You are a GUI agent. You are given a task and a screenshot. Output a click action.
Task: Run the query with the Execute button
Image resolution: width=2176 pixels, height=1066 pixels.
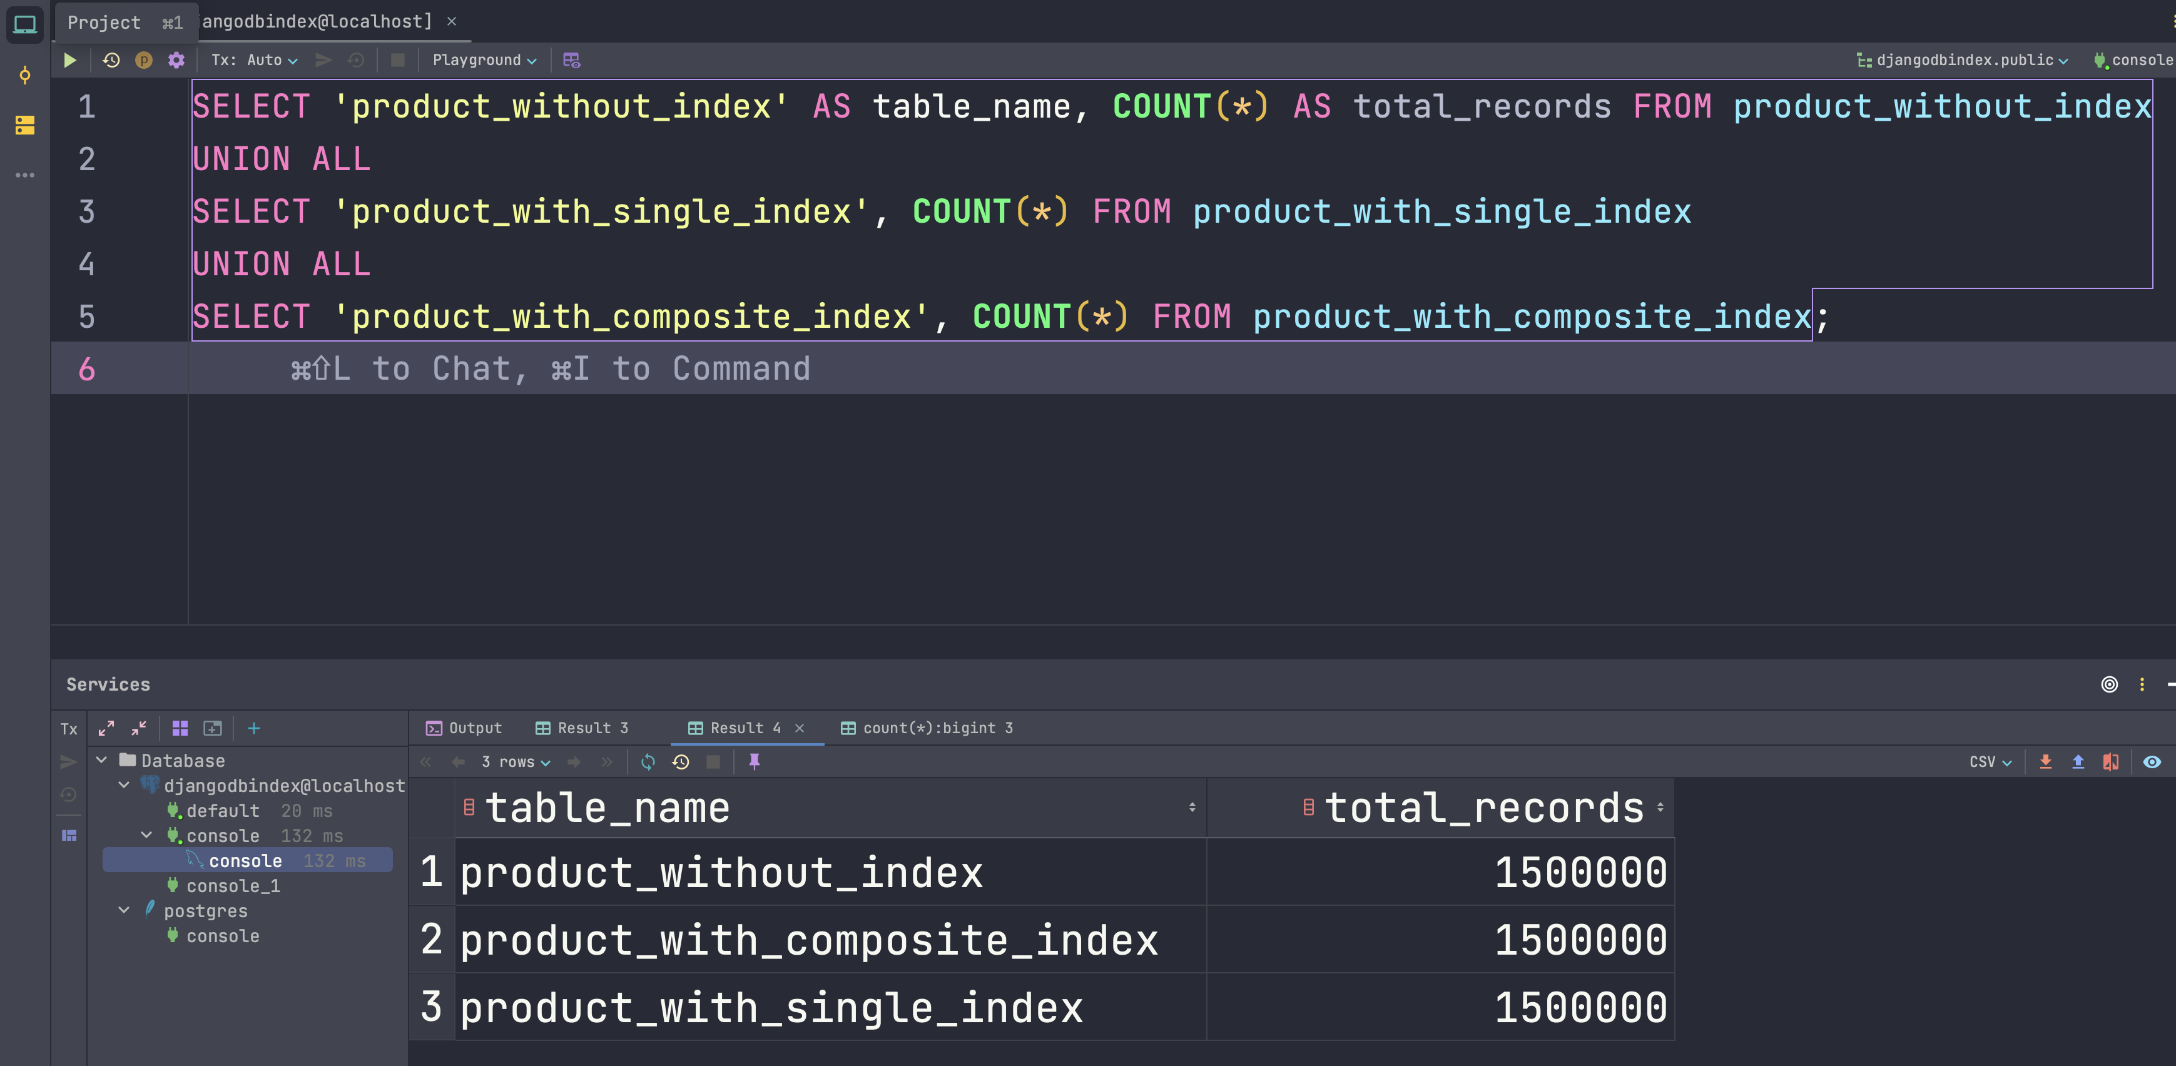(x=70, y=60)
